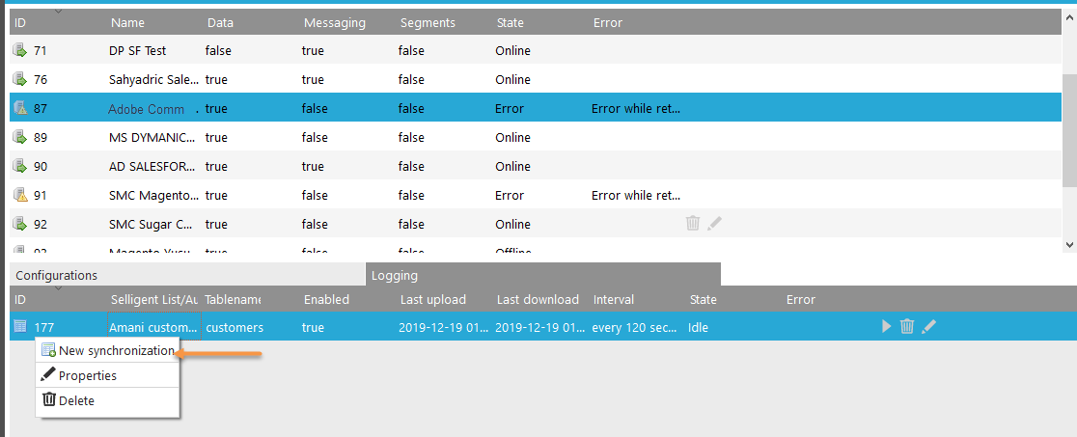Click the warning icon on SMC Magento row 91
This screenshot has width=1077, height=437.
click(19, 195)
